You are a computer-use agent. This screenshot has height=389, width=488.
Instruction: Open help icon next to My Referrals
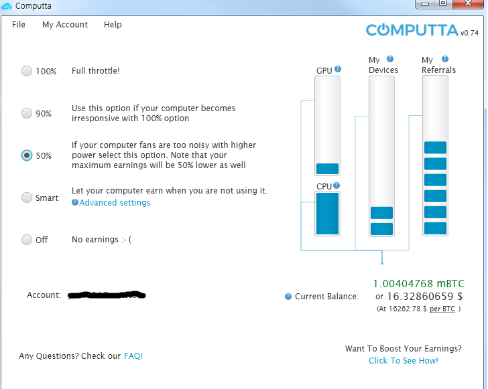445,59
